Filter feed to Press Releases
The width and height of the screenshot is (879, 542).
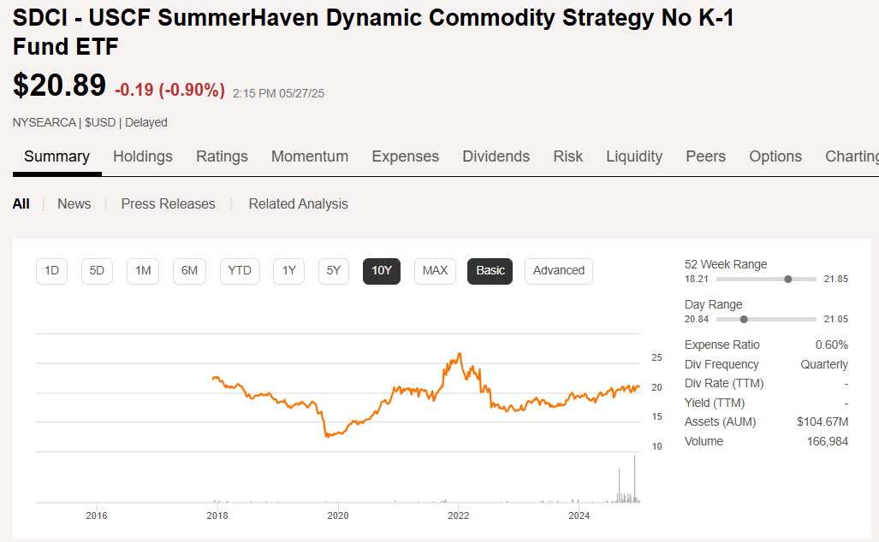pyautogui.click(x=168, y=203)
